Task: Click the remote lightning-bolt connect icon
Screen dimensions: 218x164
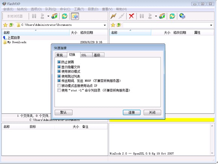Action: [113, 16]
